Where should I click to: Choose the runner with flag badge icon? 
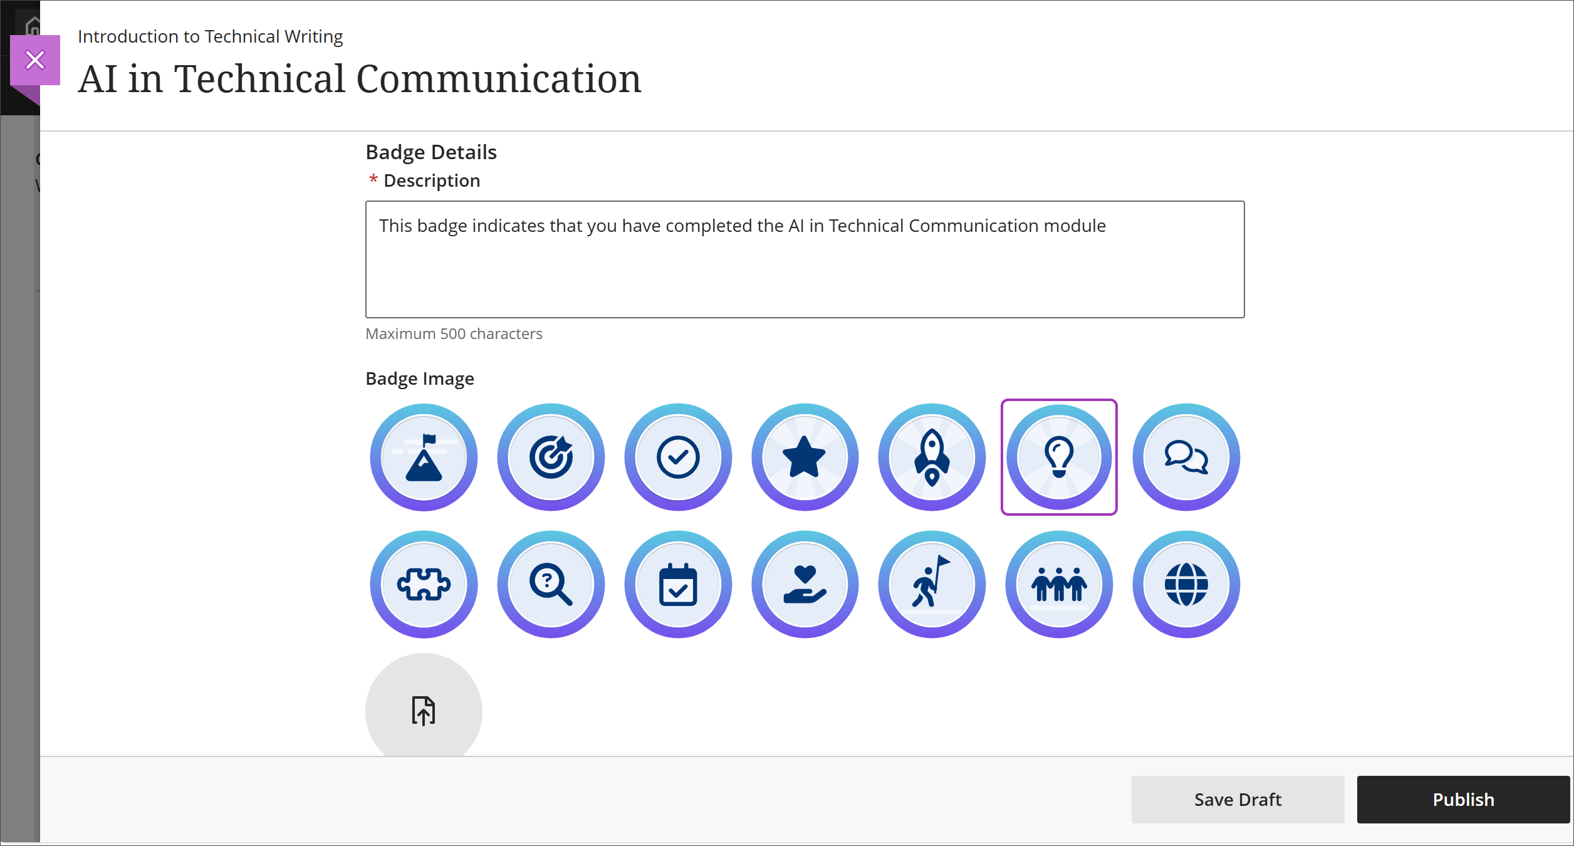click(932, 583)
